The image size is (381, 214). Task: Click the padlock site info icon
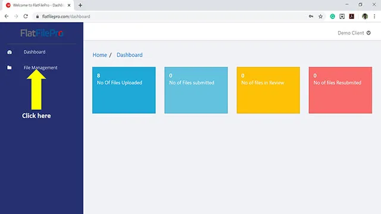point(37,17)
